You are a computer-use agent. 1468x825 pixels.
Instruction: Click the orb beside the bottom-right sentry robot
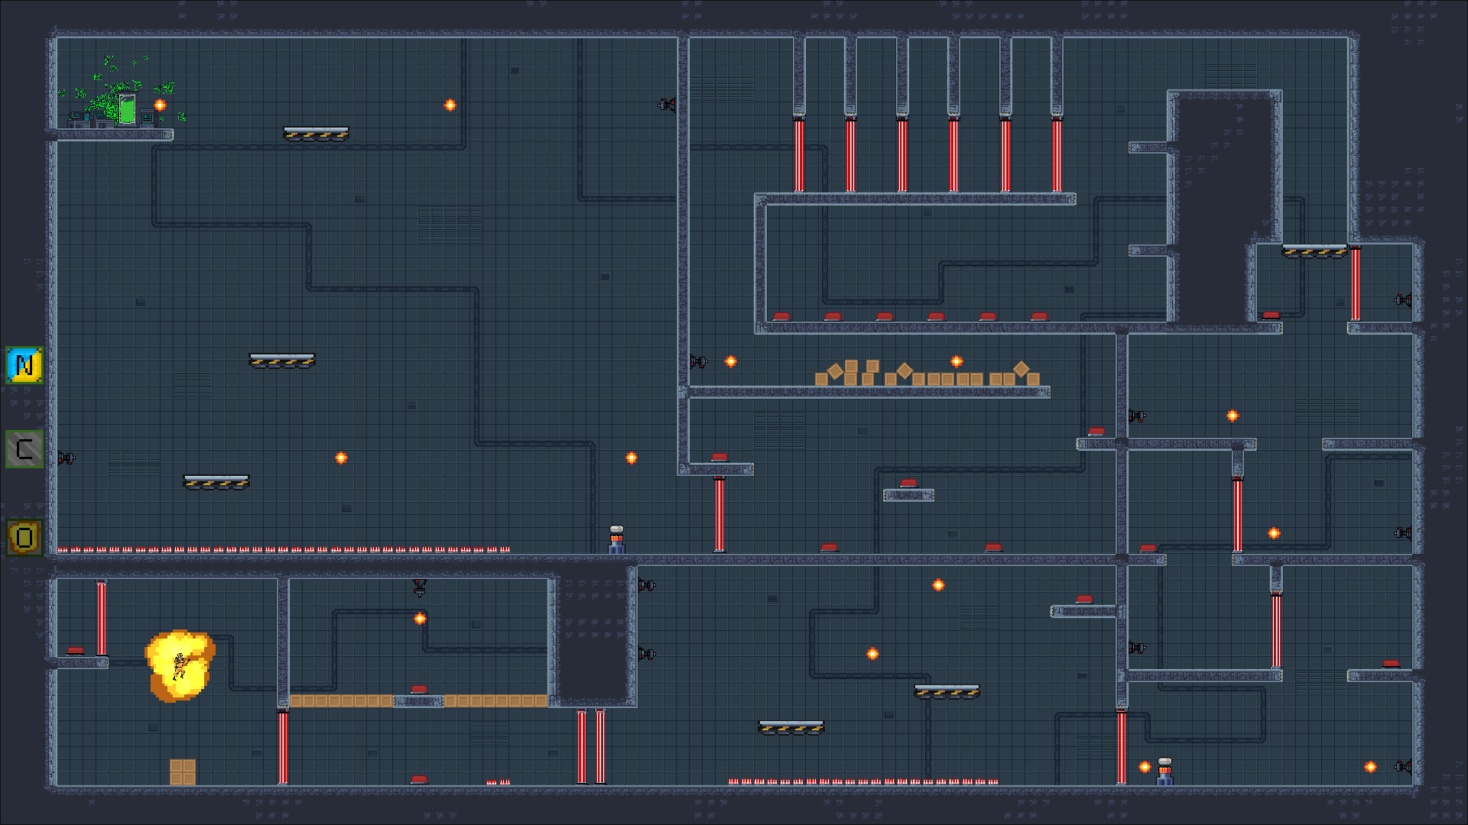click(1145, 766)
